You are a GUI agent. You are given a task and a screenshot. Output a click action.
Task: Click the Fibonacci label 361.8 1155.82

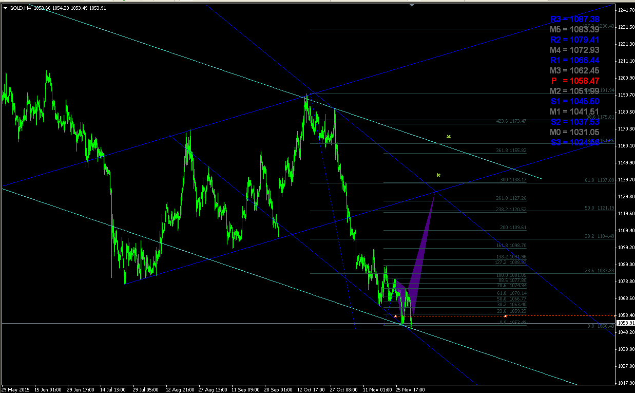pyautogui.click(x=511, y=151)
